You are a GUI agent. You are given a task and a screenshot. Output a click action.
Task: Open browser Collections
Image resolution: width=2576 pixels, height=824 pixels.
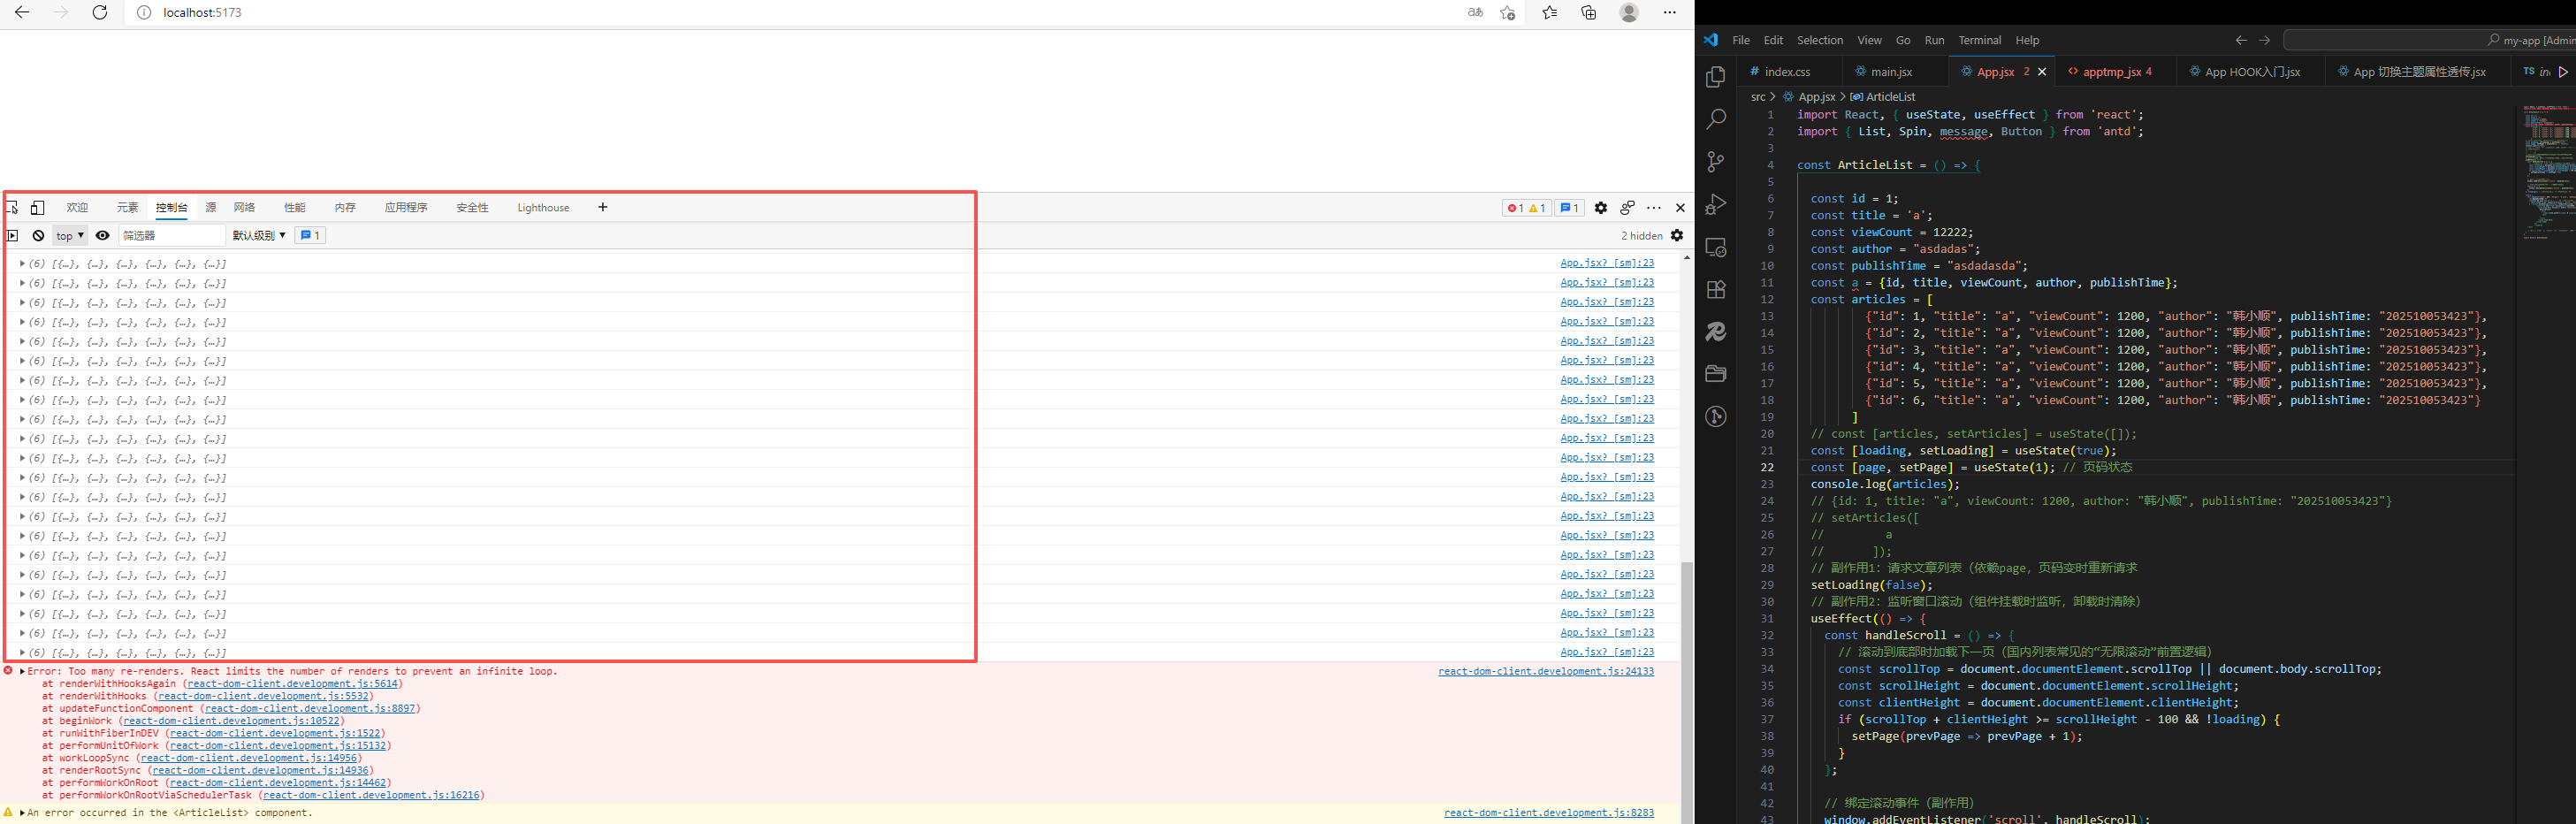click(x=1588, y=12)
